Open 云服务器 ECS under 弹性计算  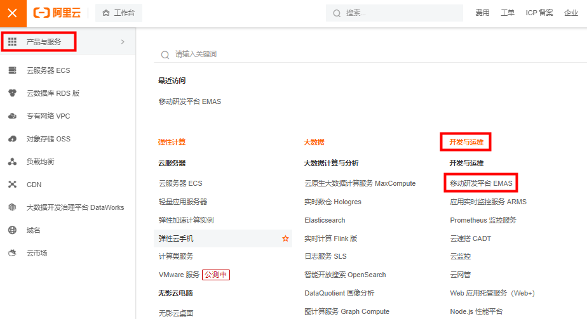[x=180, y=183]
